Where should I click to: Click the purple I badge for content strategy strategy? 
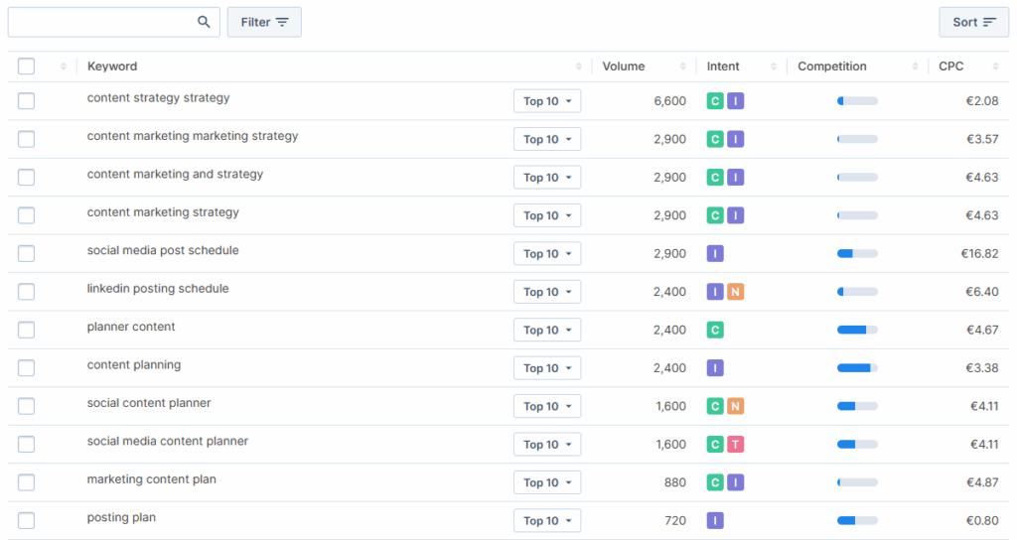[736, 101]
